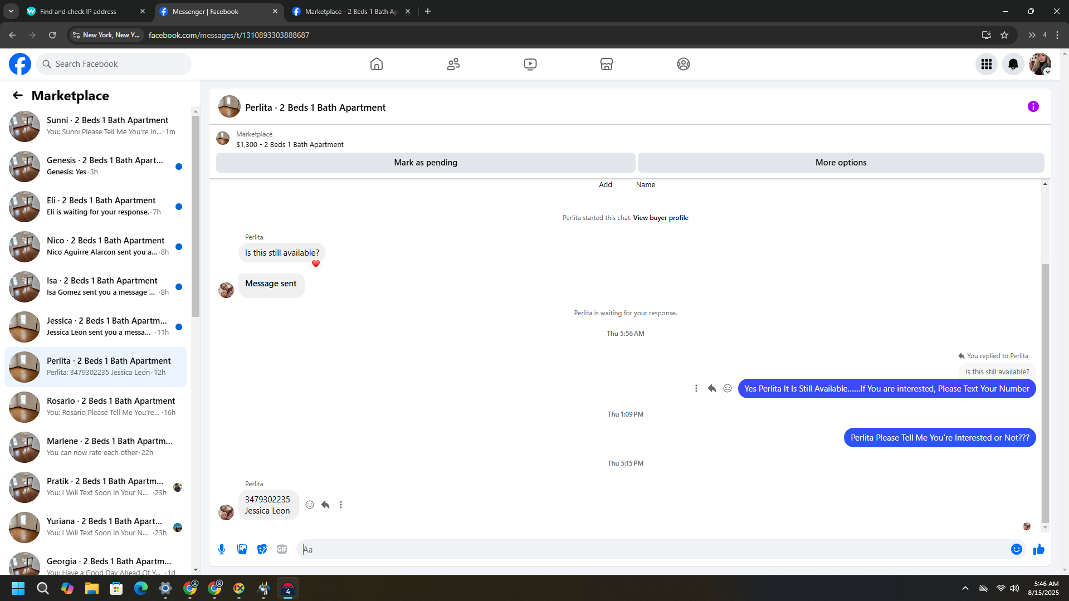
Task: Click Mark as pending button
Action: [x=426, y=163]
